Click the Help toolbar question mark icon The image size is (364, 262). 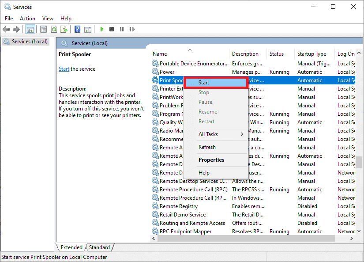point(77,29)
